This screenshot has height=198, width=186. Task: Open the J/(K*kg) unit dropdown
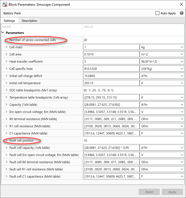coord(162,69)
